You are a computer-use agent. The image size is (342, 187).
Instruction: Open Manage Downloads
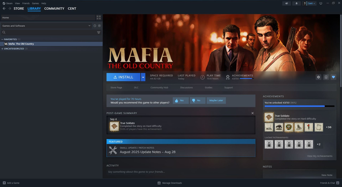pyautogui.click(x=170, y=183)
